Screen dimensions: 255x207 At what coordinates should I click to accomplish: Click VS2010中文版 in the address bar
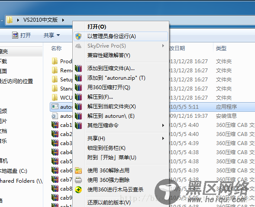(x=41, y=20)
